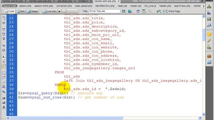Balance braces in the code
Screen dimensions: 214x120
point(4,50)
